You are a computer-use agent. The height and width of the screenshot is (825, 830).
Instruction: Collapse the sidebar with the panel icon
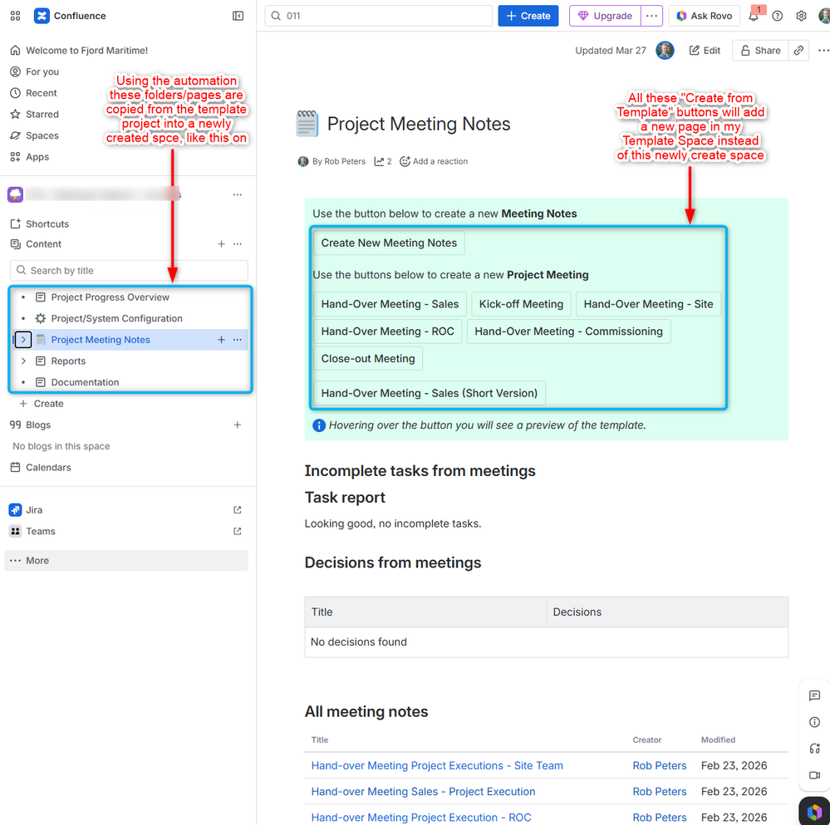(238, 16)
